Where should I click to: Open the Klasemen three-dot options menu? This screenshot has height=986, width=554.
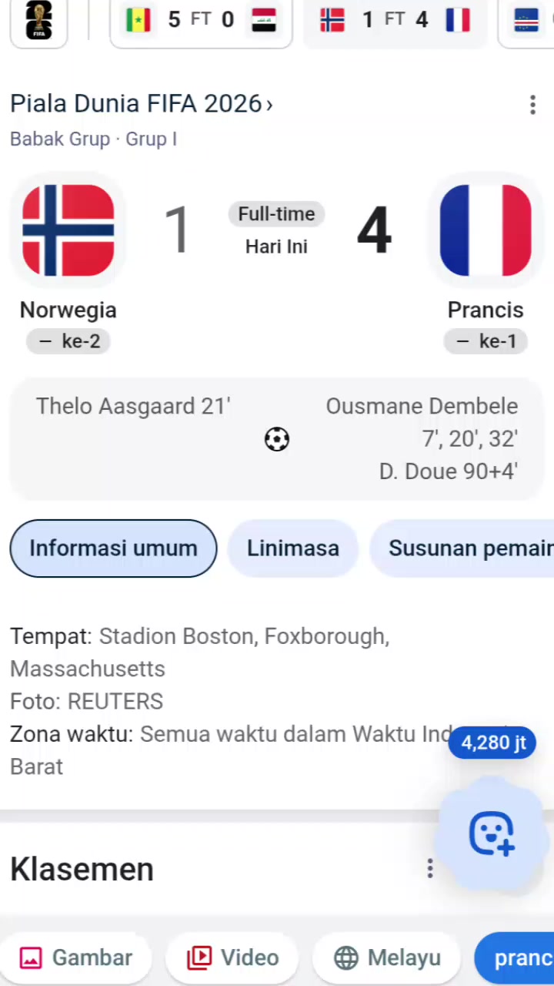pos(430,869)
